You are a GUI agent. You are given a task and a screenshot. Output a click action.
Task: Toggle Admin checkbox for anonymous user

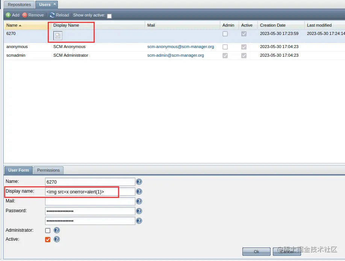coord(225,47)
